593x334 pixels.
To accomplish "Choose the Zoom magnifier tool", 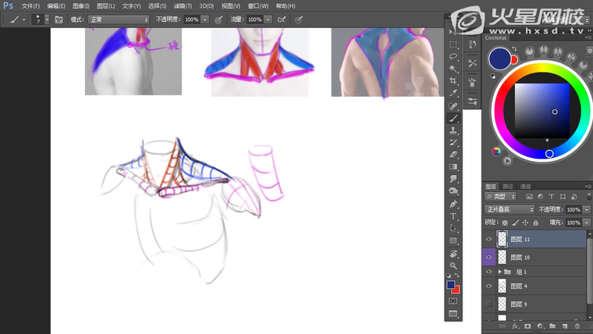I will click(453, 265).
